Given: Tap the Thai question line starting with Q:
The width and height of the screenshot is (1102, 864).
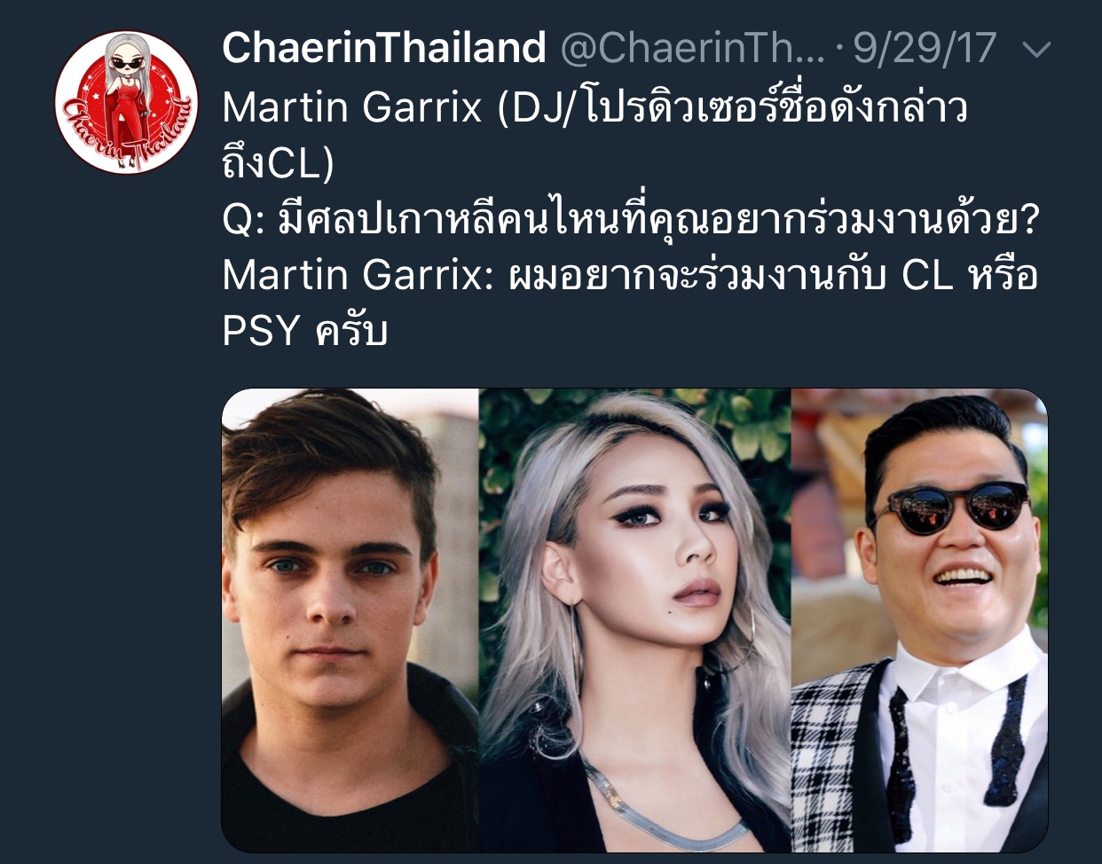Looking at the screenshot, I should click(x=630, y=218).
